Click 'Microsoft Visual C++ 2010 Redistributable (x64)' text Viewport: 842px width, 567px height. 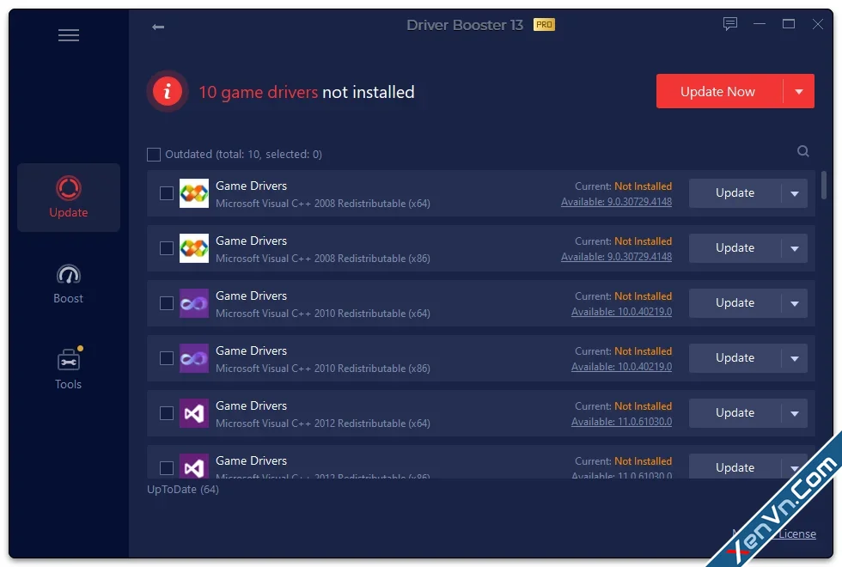323,314
